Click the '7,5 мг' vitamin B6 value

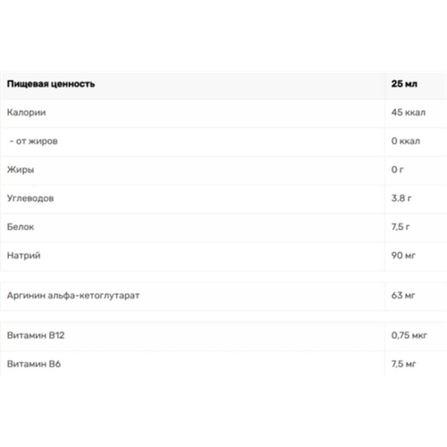pos(404,364)
